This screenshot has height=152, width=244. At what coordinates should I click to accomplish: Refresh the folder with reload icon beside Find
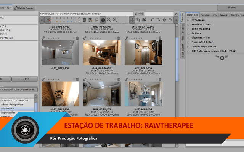136,14
